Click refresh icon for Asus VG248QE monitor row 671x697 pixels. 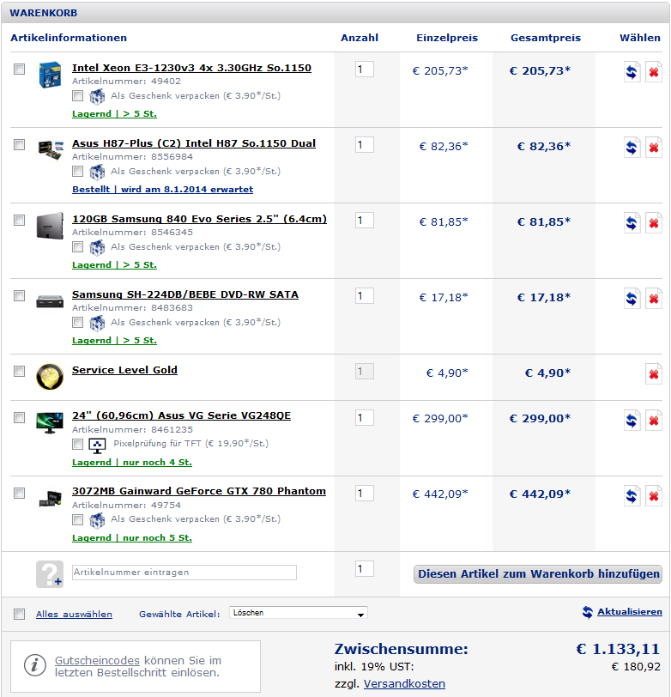(x=632, y=420)
